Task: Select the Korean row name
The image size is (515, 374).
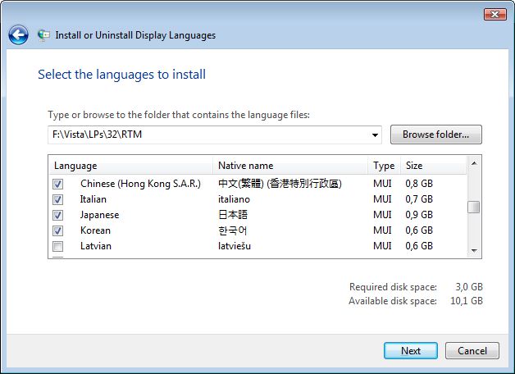Action: point(95,230)
